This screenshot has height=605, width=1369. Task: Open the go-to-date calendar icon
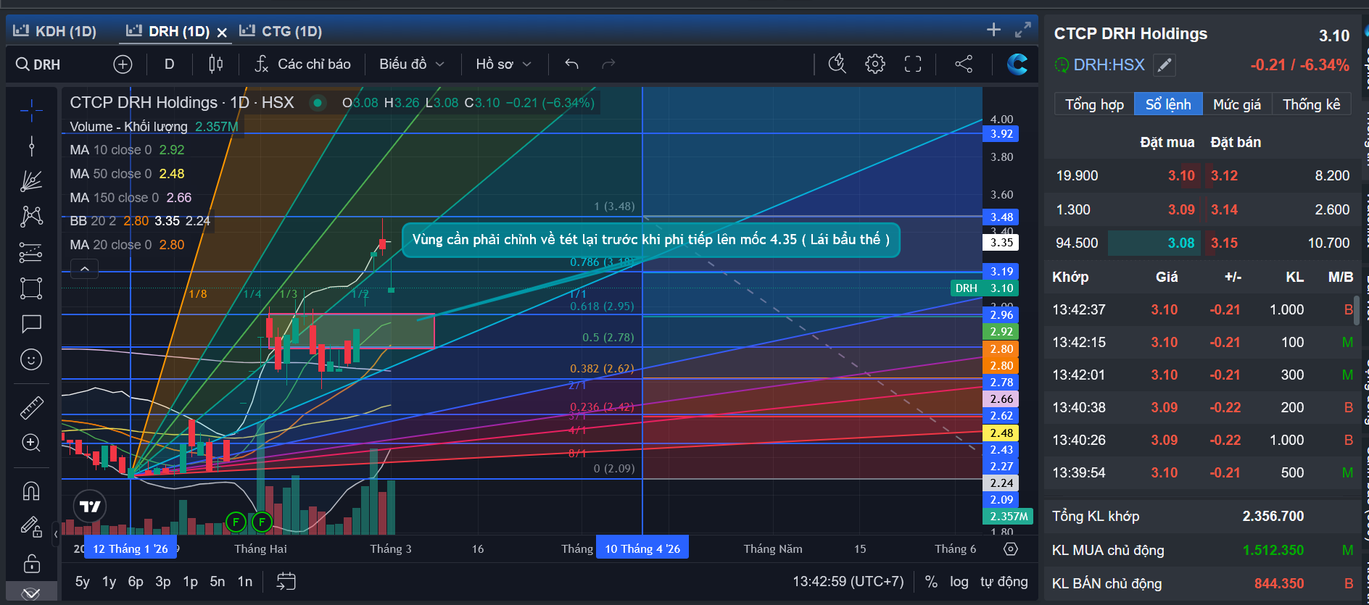pyautogui.click(x=286, y=581)
